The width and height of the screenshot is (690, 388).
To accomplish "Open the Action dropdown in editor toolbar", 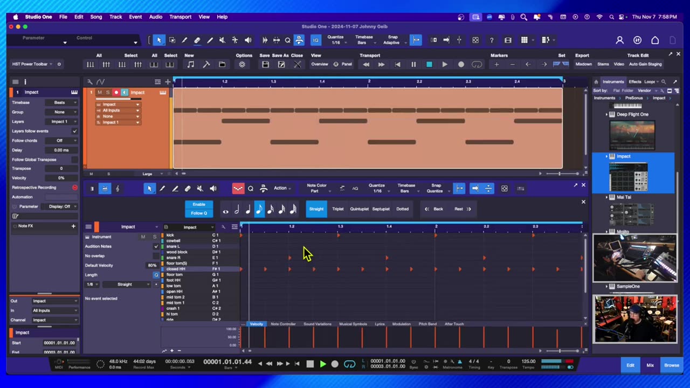I will 282,188.
